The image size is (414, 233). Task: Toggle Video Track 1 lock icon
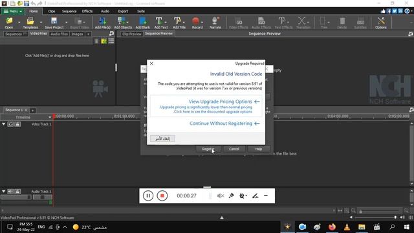tap(17, 124)
